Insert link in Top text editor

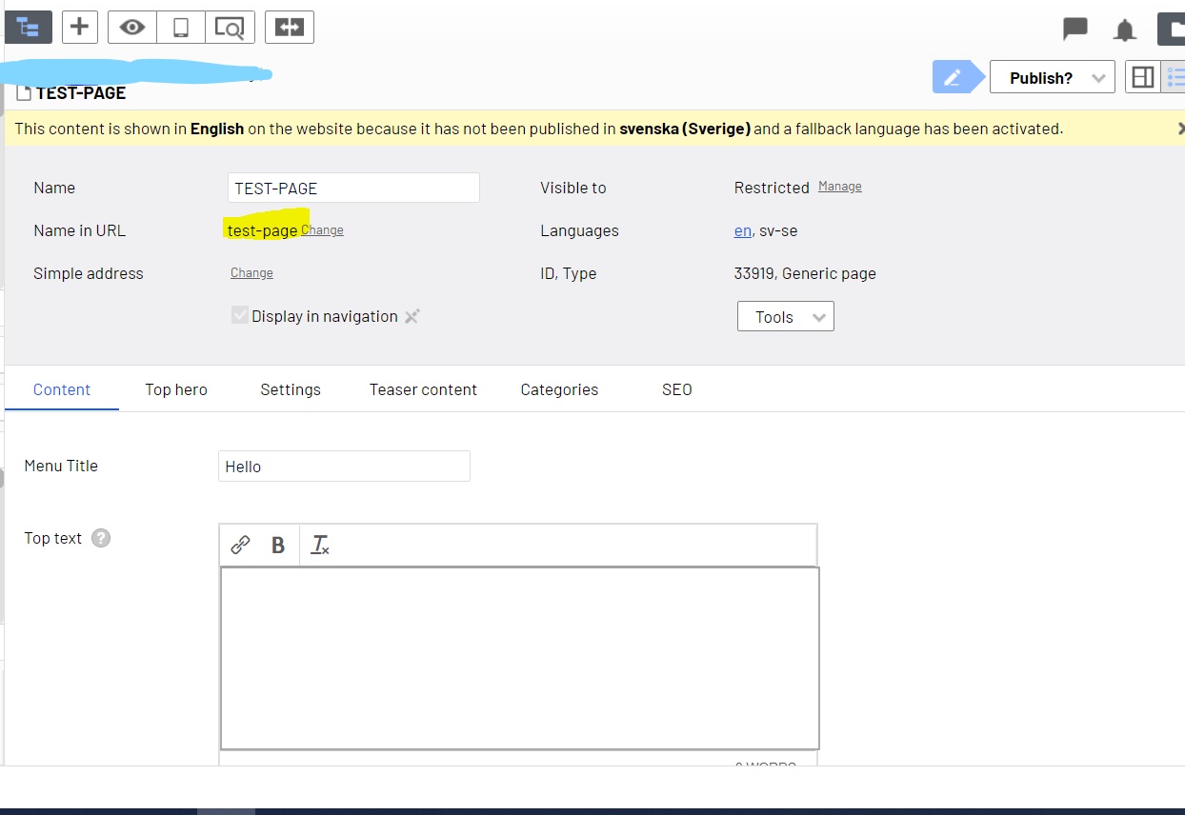(241, 545)
